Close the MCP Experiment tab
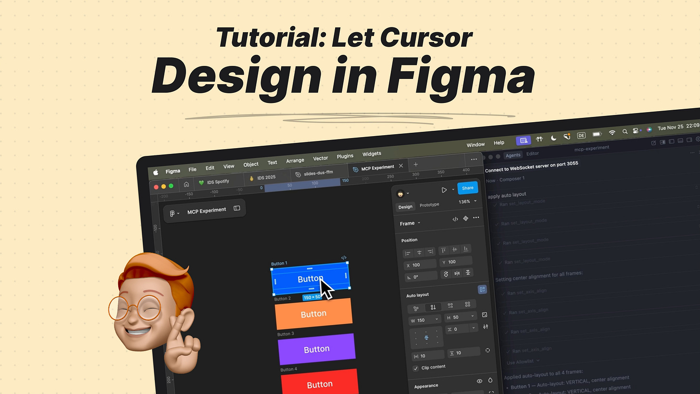The height and width of the screenshot is (394, 700). (401, 166)
